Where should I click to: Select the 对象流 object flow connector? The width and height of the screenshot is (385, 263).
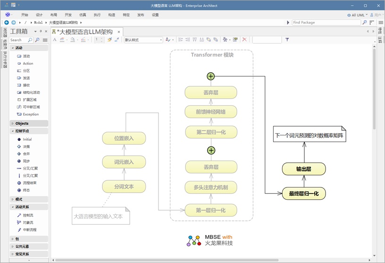point(28,222)
